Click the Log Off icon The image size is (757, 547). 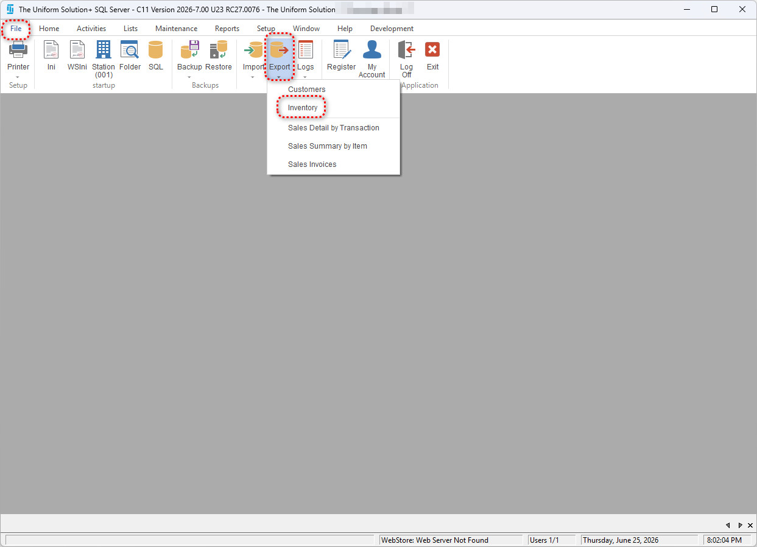406,51
